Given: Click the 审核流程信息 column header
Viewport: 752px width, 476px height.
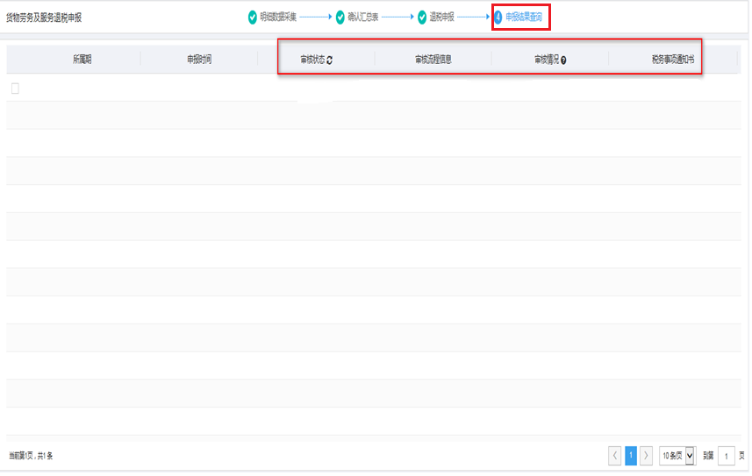Looking at the screenshot, I should 433,60.
